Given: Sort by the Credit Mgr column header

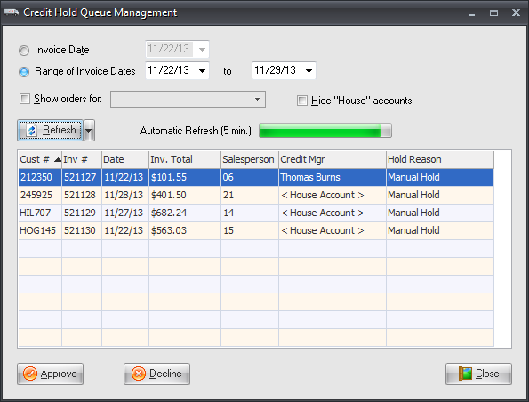Looking at the screenshot, I should coord(333,159).
